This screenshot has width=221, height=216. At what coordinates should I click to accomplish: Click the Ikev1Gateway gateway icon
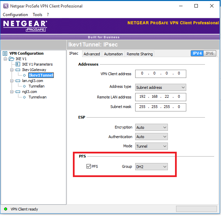pyautogui.click(x=18, y=70)
